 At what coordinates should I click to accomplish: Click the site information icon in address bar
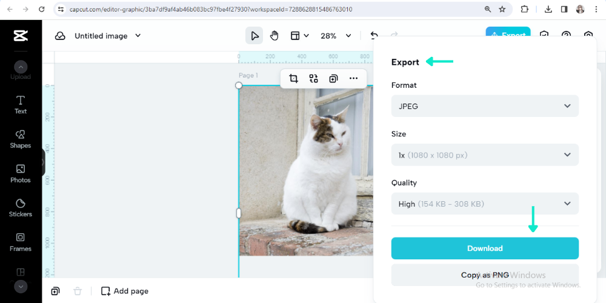point(61,9)
